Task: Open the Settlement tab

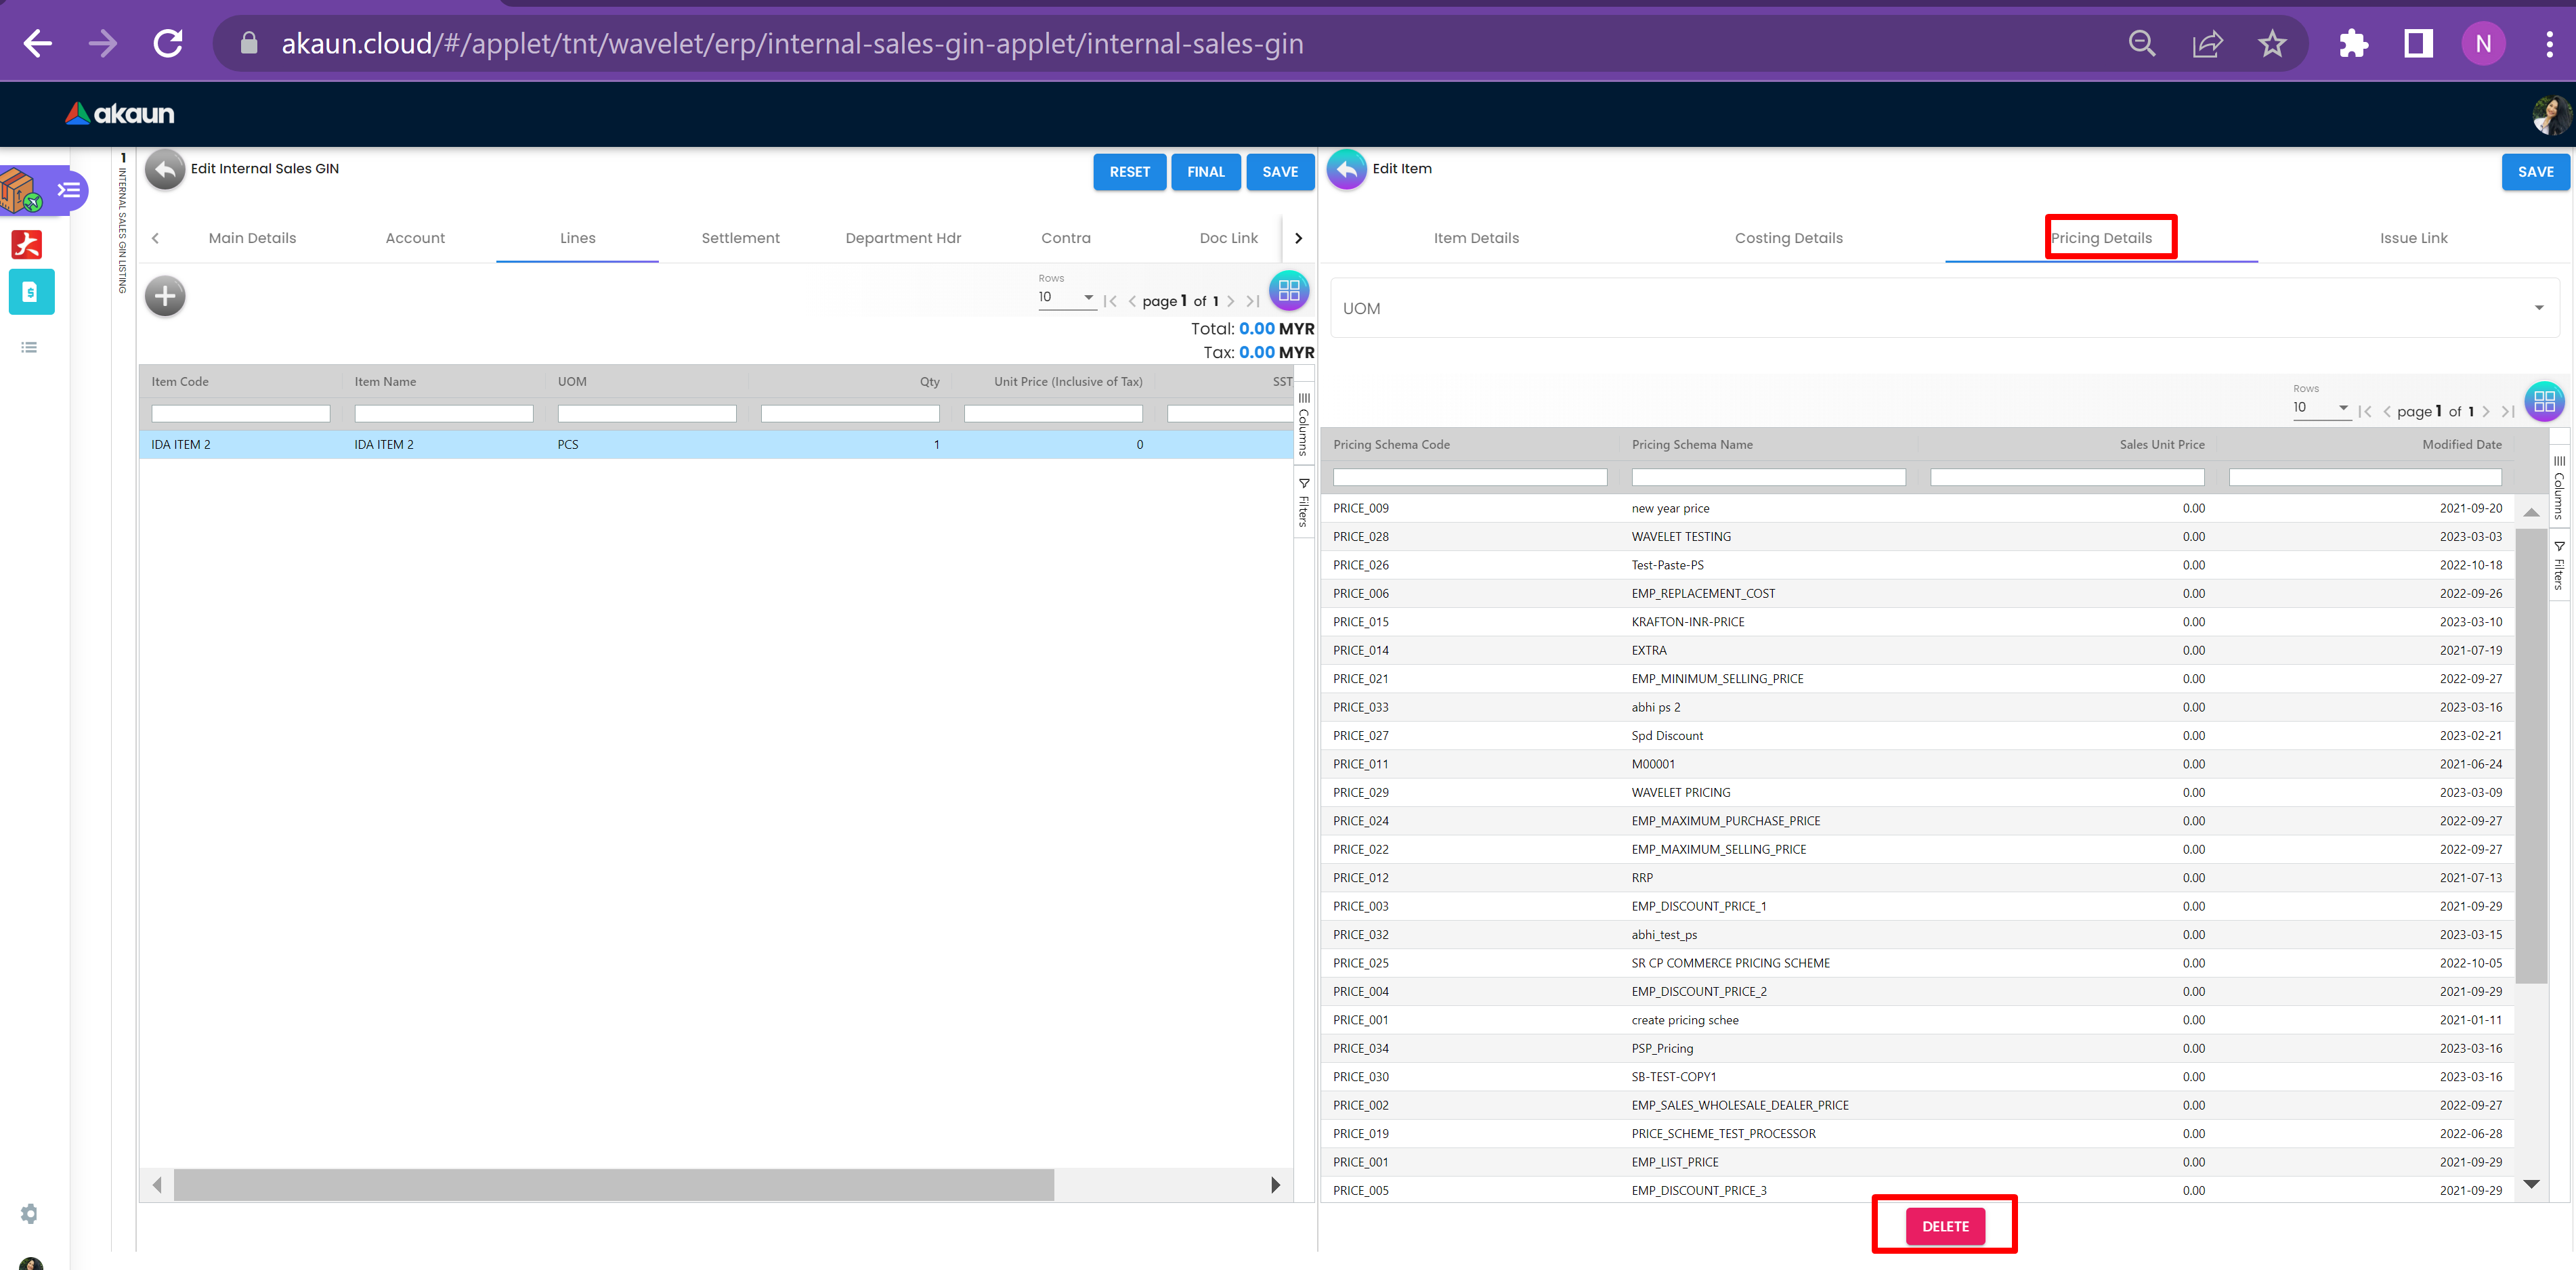Action: pos(740,238)
